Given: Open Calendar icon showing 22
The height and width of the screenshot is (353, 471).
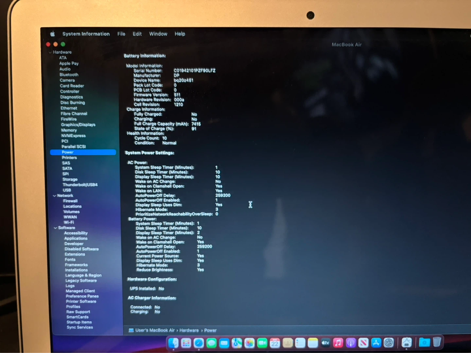Looking at the screenshot, I should [275, 343].
